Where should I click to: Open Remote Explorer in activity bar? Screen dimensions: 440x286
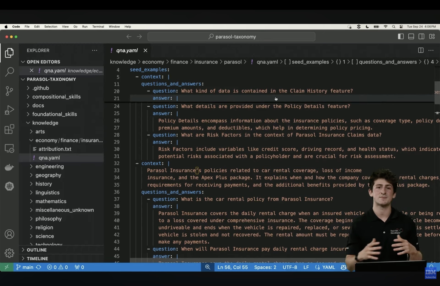[9, 149]
